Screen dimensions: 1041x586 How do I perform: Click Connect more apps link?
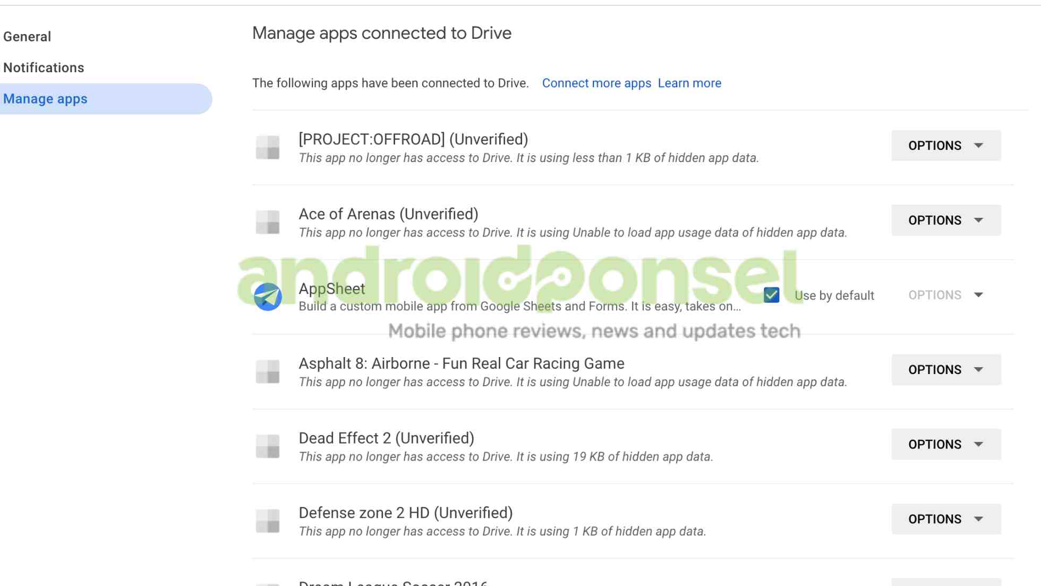(x=596, y=83)
